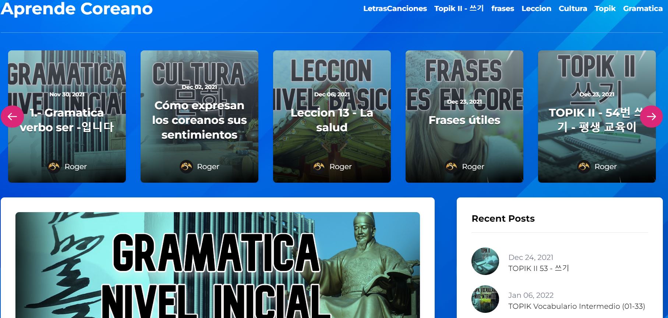Click the date Dec 06, 2021
The height and width of the screenshot is (318, 668).
(332, 94)
